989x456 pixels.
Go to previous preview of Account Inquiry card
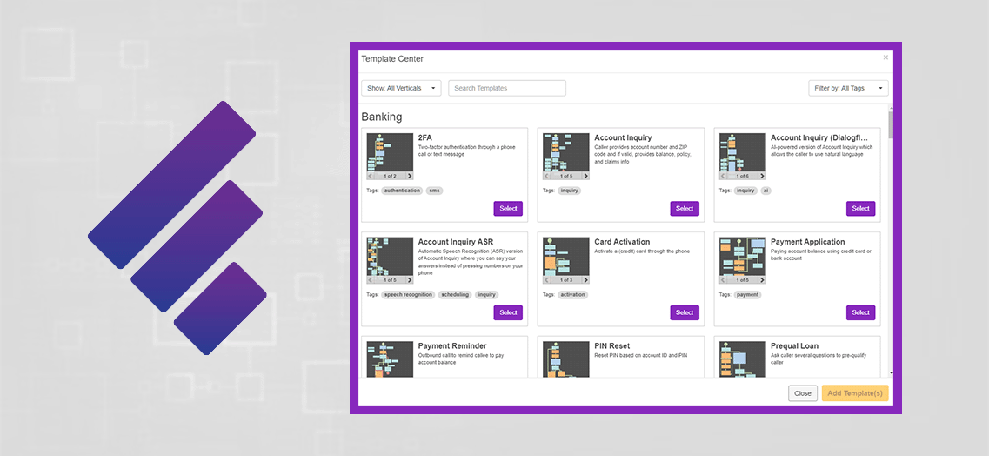coord(547,176)
